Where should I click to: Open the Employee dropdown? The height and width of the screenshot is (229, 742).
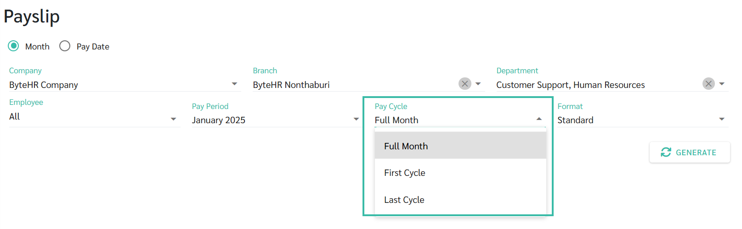pos(173,120)
